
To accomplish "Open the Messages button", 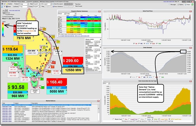I will (x=172, y=5).
